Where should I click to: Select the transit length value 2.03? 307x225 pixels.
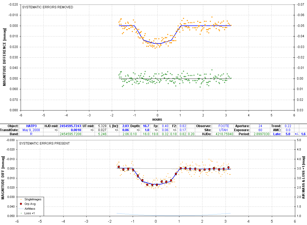(x=125, y=126)
